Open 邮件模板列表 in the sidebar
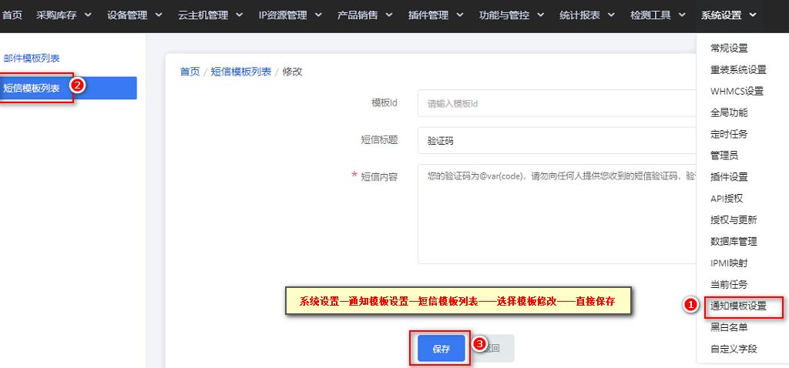Viewport: 789px width, 368px height. tap(32, 59)
